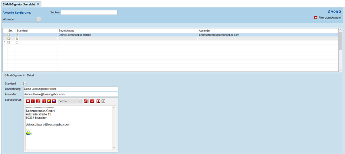
Task: Focus the Absender field in detail section
Action: tap(70, 94)
